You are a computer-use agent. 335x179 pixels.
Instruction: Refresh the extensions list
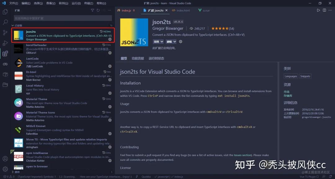[x=98, y=10]
